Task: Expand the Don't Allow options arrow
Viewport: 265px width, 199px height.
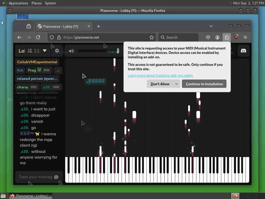Action: point(176,84)
